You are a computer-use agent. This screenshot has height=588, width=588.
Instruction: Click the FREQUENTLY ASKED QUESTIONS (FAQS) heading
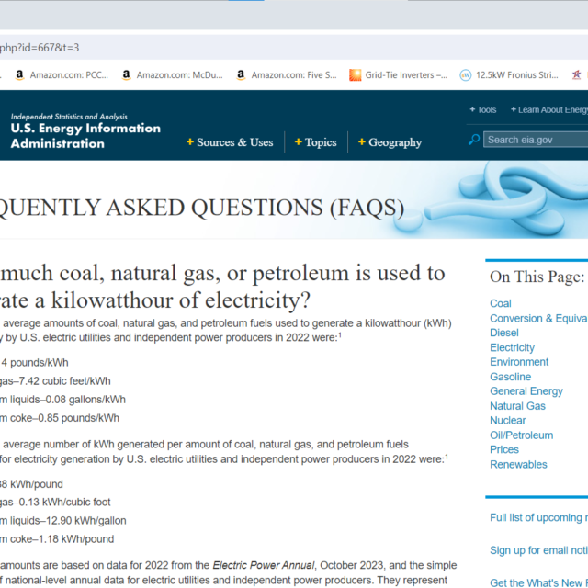coord(202,209)
